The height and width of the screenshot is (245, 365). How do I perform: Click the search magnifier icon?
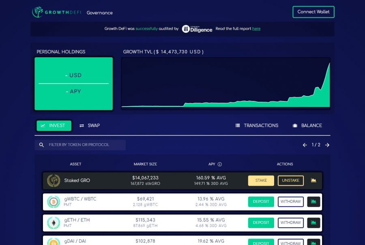[x=41, y=145]
